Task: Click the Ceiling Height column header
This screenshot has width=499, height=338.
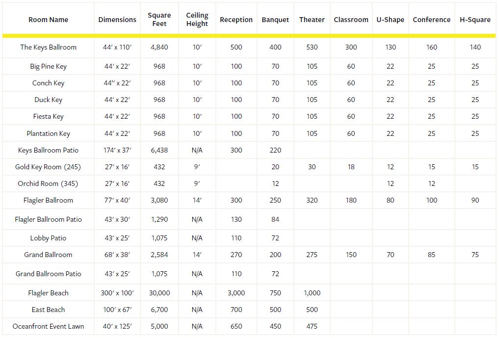Action: (197, 20)
